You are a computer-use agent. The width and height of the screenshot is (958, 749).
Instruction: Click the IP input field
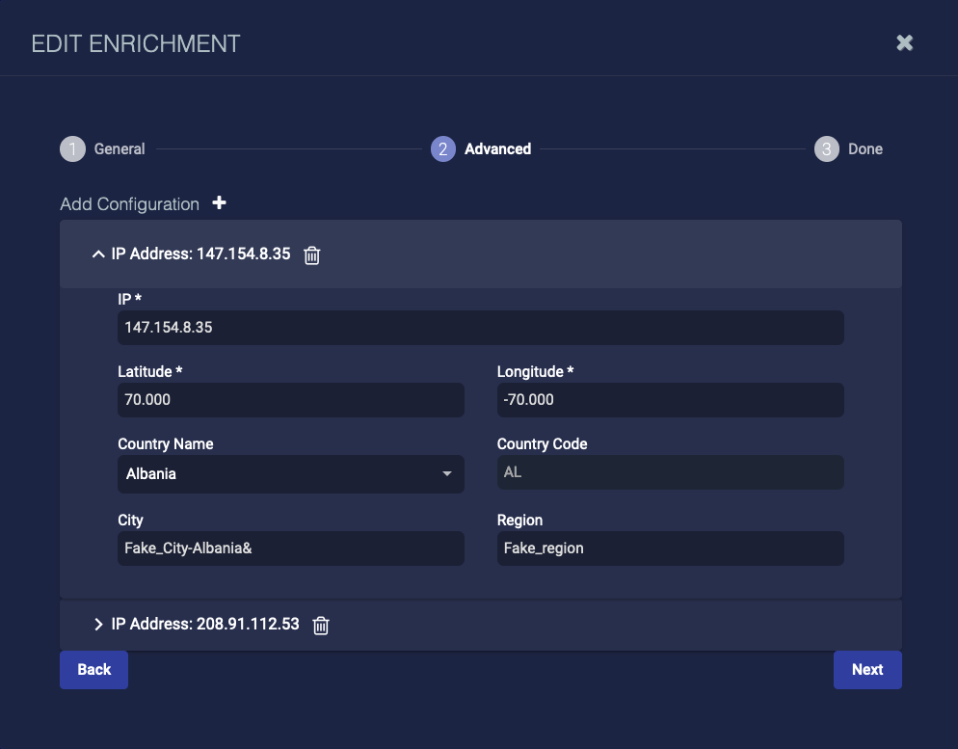click(x=480, y=328)
